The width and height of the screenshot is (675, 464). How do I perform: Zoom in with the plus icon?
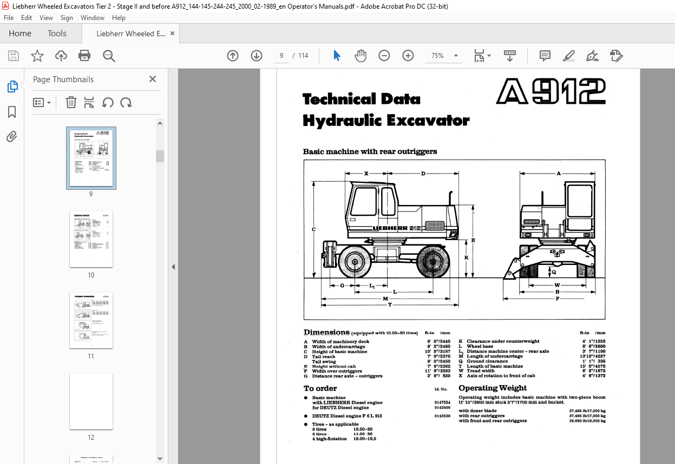(408, 56)
